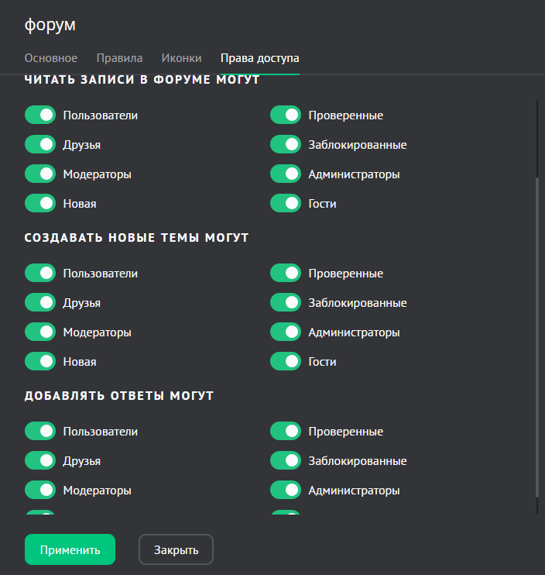Disable topic creation for Гости
This screenshot has width=545, height=575.
[x=286, y=362]
